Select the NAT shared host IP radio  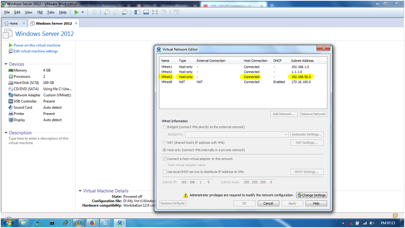(164, 142)
